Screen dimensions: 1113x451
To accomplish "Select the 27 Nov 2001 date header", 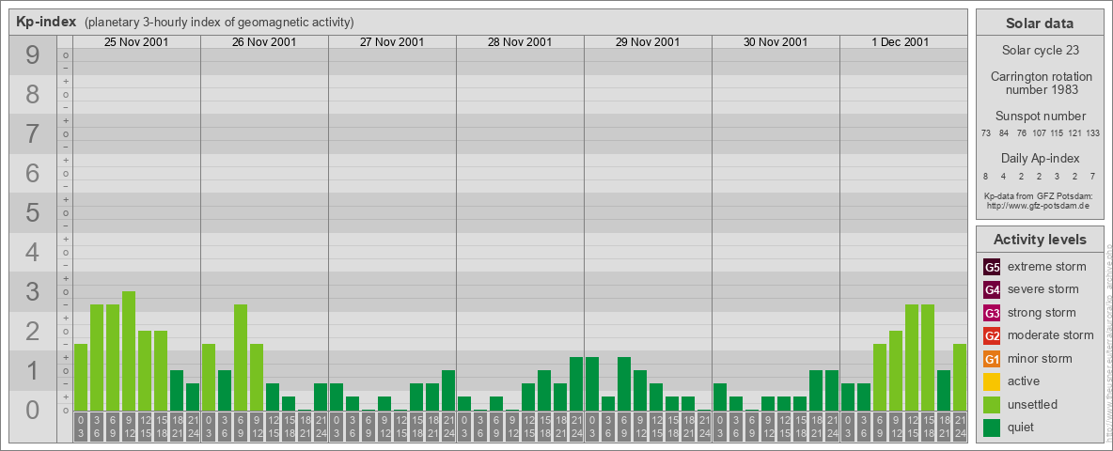I will click(x=392, y=42).
